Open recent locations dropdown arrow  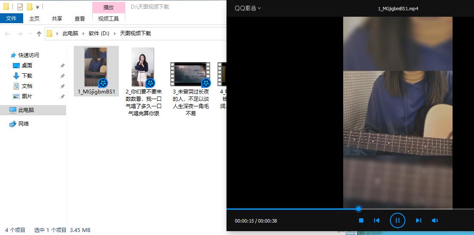(30, 33)
